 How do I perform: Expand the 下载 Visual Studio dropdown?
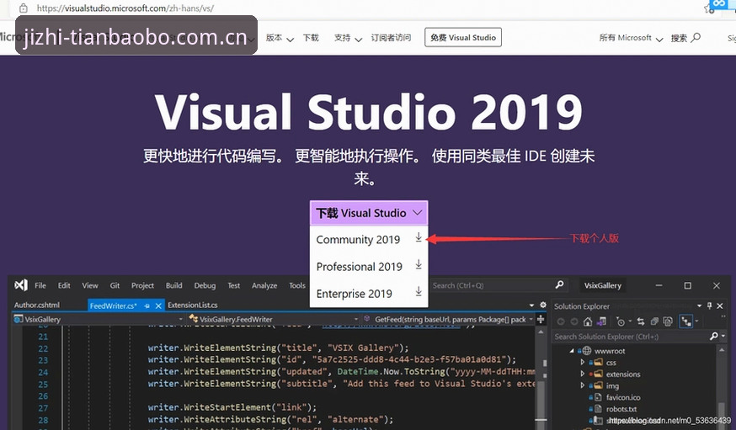pyautogui.click(x=369, y=213)
